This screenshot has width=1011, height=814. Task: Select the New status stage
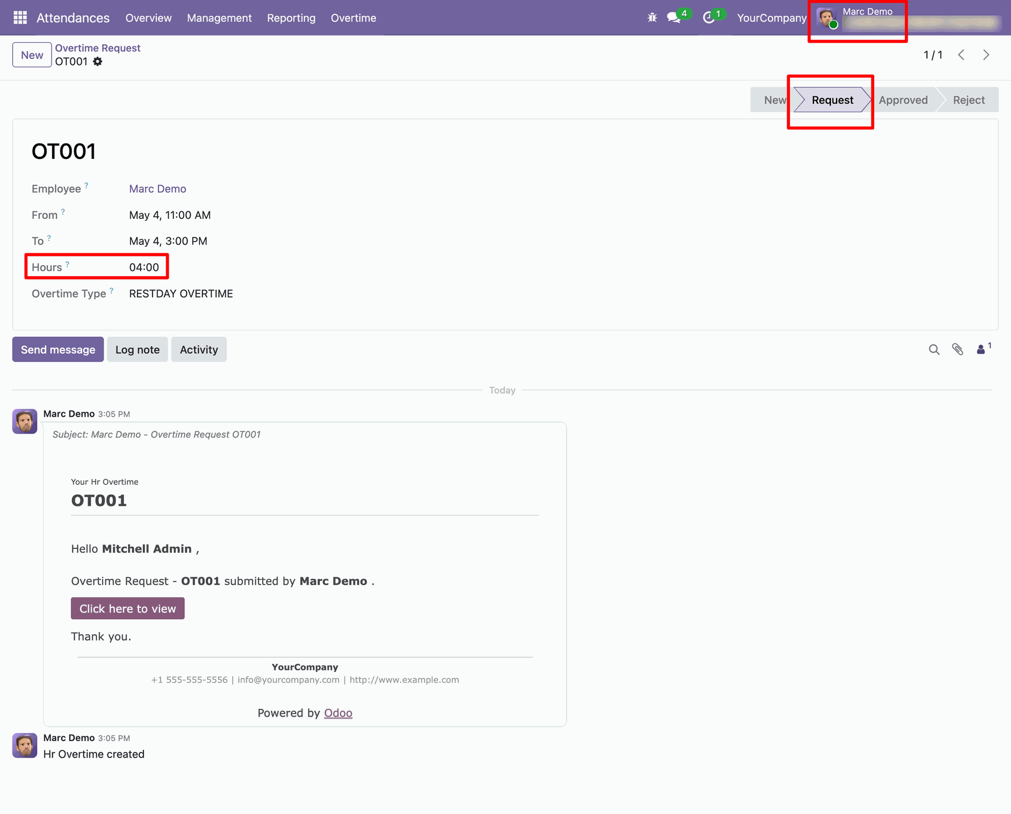772,100
